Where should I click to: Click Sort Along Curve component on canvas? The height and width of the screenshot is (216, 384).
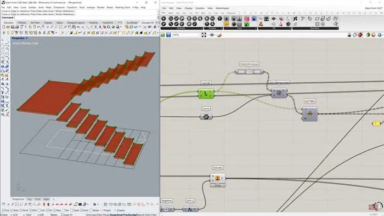click(x=279, y=93)
